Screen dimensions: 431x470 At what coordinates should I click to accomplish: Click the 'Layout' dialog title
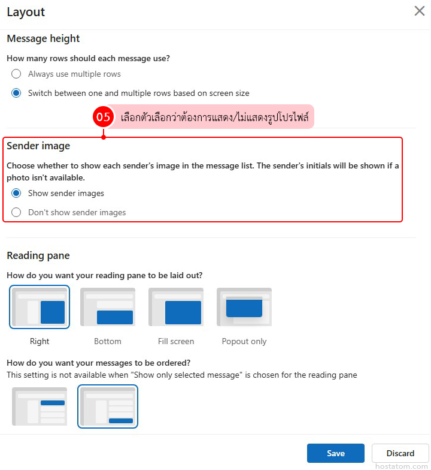tap(26, 12)
